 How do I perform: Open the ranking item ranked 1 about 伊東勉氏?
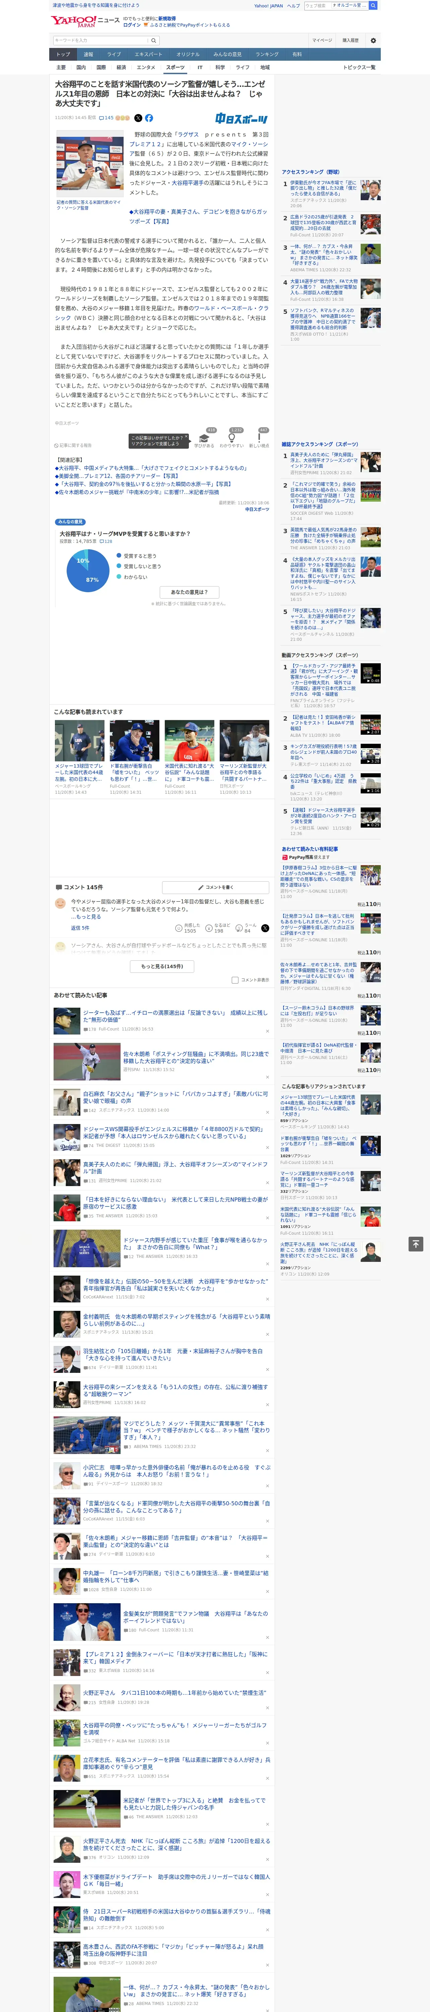323,188
